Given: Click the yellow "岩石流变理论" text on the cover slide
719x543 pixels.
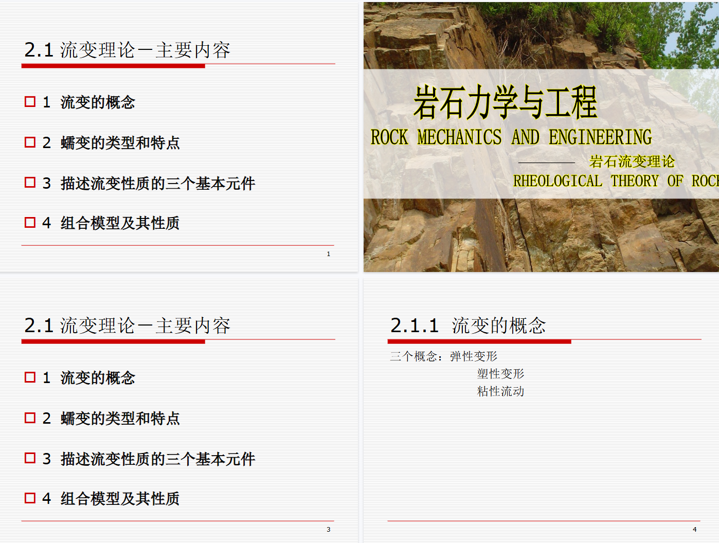Looking at the screenshot, I should [x=632, y=161].
